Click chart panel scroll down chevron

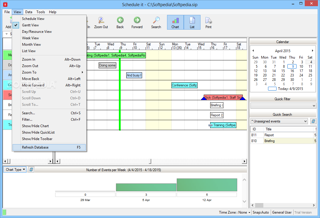(244, 202)
